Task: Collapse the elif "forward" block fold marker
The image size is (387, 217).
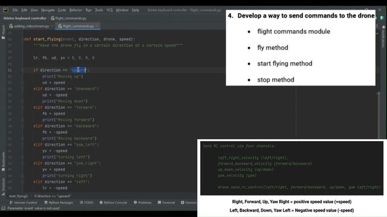Action: pos(22,107)
